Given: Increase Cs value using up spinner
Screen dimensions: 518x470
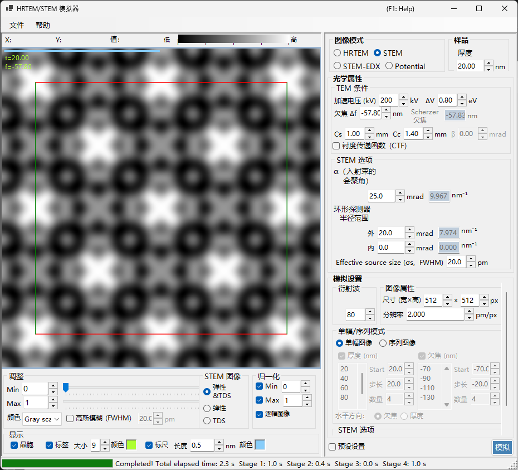Looking at the screenshot, I should 370,130.
